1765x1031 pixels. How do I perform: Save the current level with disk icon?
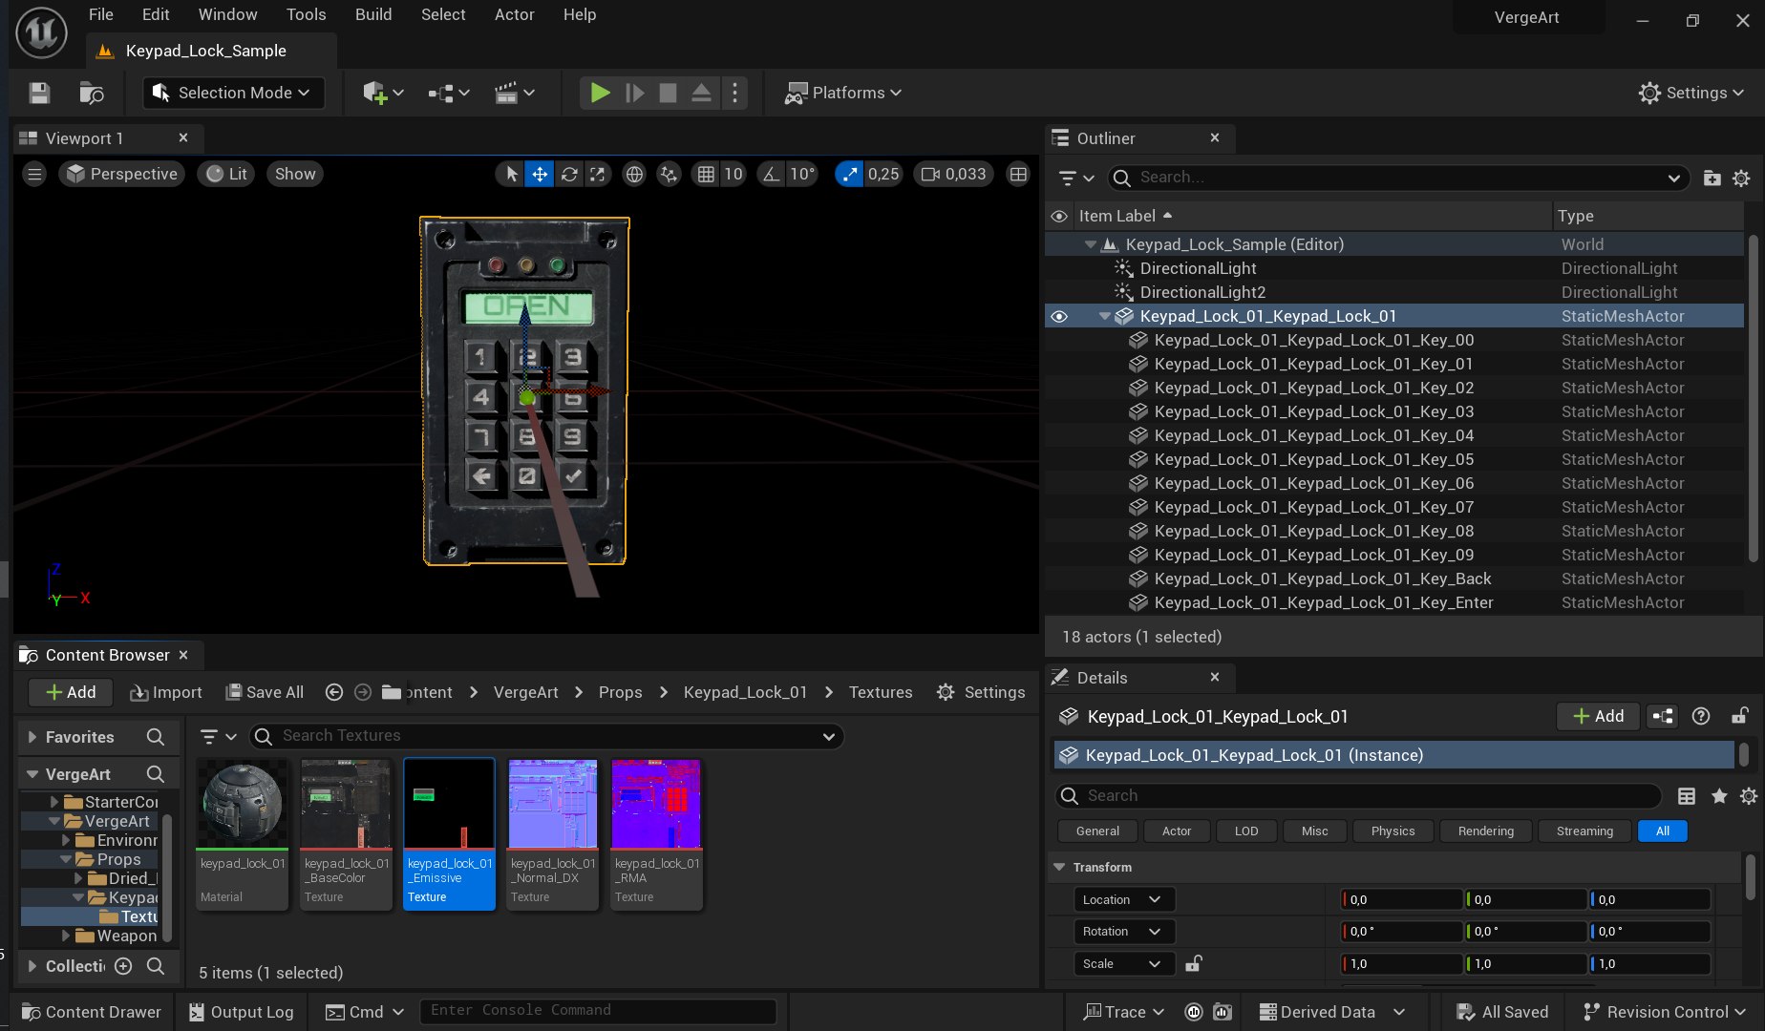39,93
